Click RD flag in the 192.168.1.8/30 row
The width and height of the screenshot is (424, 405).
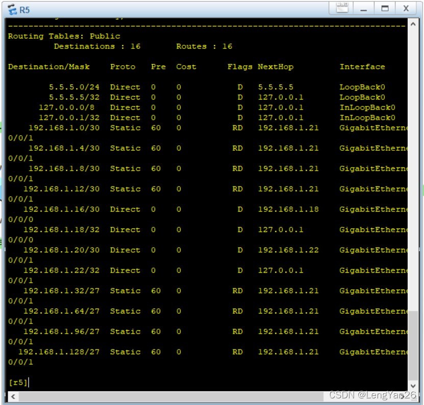coord(237,169)
